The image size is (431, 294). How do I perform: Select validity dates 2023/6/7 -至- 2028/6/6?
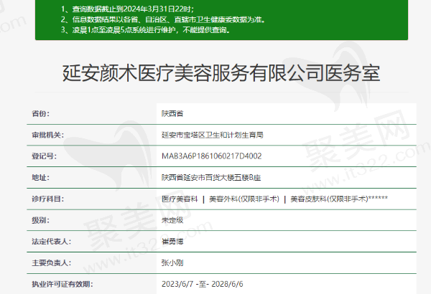pyautogui.click(x=203, y=284)
